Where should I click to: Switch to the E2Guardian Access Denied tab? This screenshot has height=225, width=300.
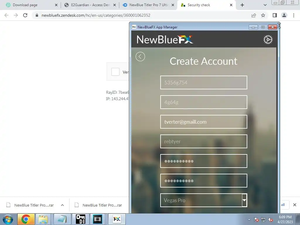90,5
